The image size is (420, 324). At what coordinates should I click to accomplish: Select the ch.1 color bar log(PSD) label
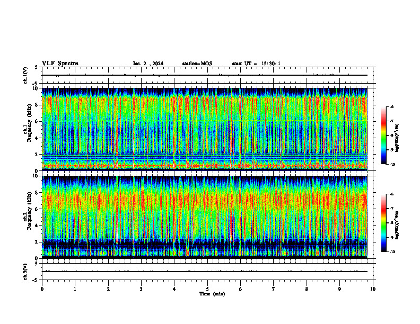coord(397,138)
